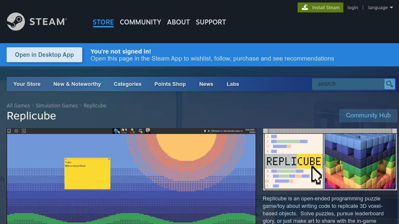Click the Steam logo
Image resolution: width=399 pixels, height=224 pixels.
[x=37, y=22]
